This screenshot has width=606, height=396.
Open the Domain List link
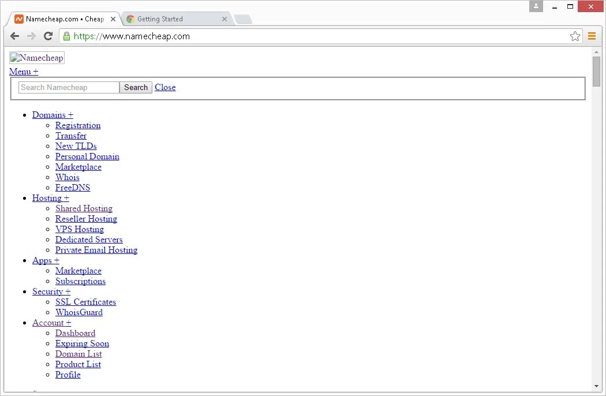[78, 354]
